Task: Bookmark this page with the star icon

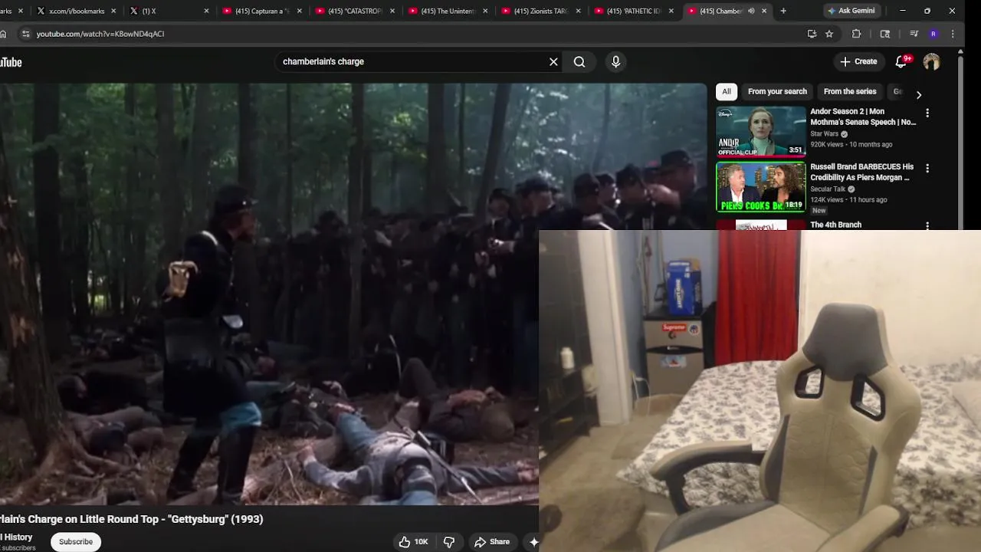Action: pos(829,34)
